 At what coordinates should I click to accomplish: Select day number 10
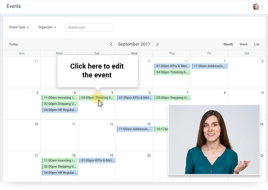point(36,124)
